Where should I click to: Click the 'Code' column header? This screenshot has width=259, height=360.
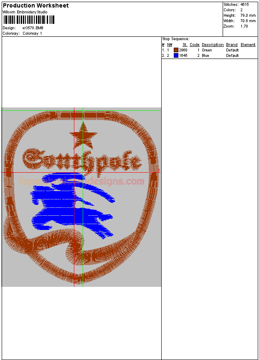tap(195, 45)
